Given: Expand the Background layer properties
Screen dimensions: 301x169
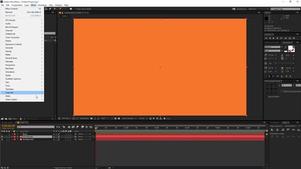Looking at the screenshot, I should point(12,139).
